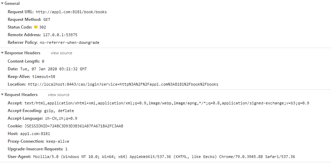
Task: Click the Referrer Policy value
Action: 70,42
